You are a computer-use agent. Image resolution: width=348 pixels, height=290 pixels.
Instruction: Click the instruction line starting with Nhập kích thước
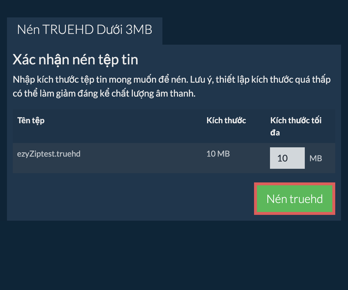[x=172, y=79]
